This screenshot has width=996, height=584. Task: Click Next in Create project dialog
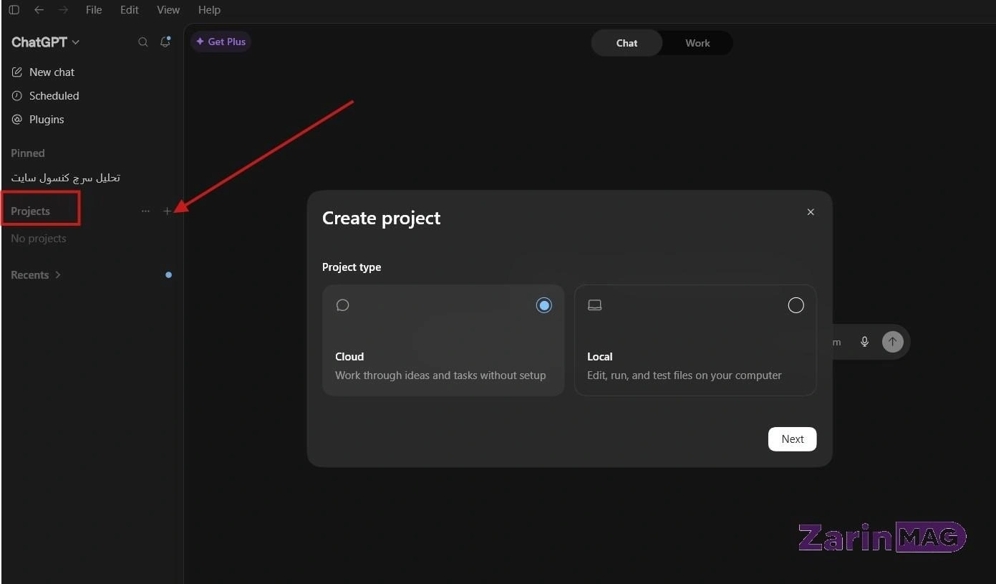(792, 439)
